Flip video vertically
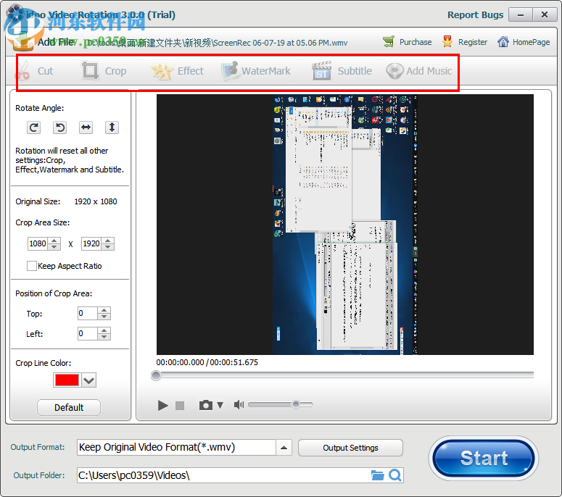The height and width of the screenshot is (497, 562). click(x=112, y=128)
